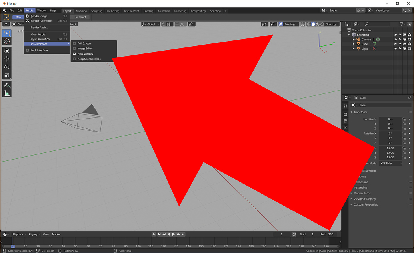Collapse the Collection in the Outliner
Image resolution: width=414 pixels, height=253 pixels.
point(350,35)
